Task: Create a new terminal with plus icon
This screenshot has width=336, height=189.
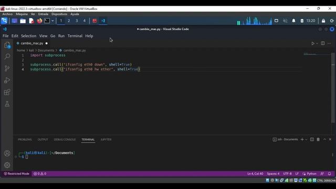Action: [302, 140]
